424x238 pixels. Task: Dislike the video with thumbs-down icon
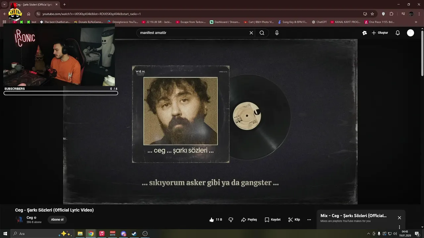(x=231, y=219)
